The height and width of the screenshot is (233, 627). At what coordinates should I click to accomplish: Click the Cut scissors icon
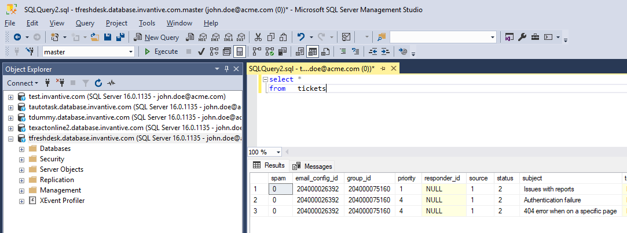[x=258, y=37]
